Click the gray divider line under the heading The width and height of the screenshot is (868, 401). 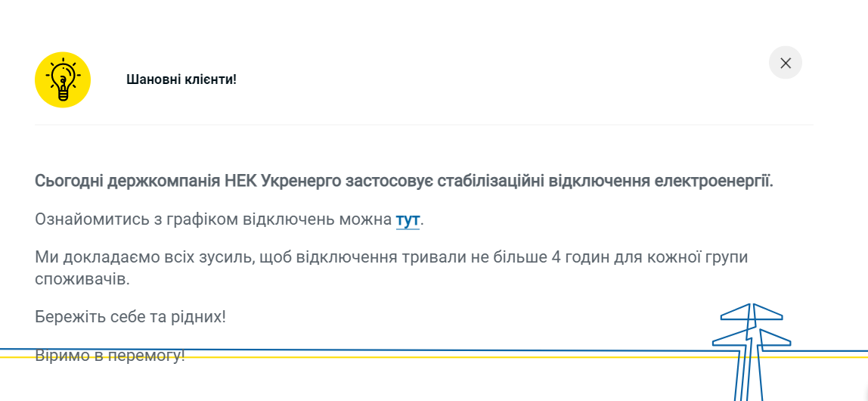pyautogui.click(x=423, y=125)
